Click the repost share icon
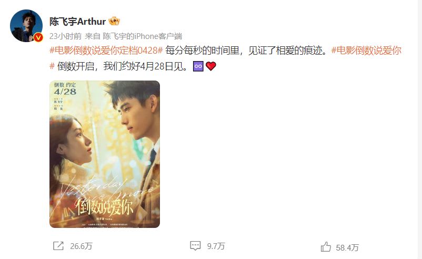The height and width of the screenshot is (259, 422). [x=58, y=246]
